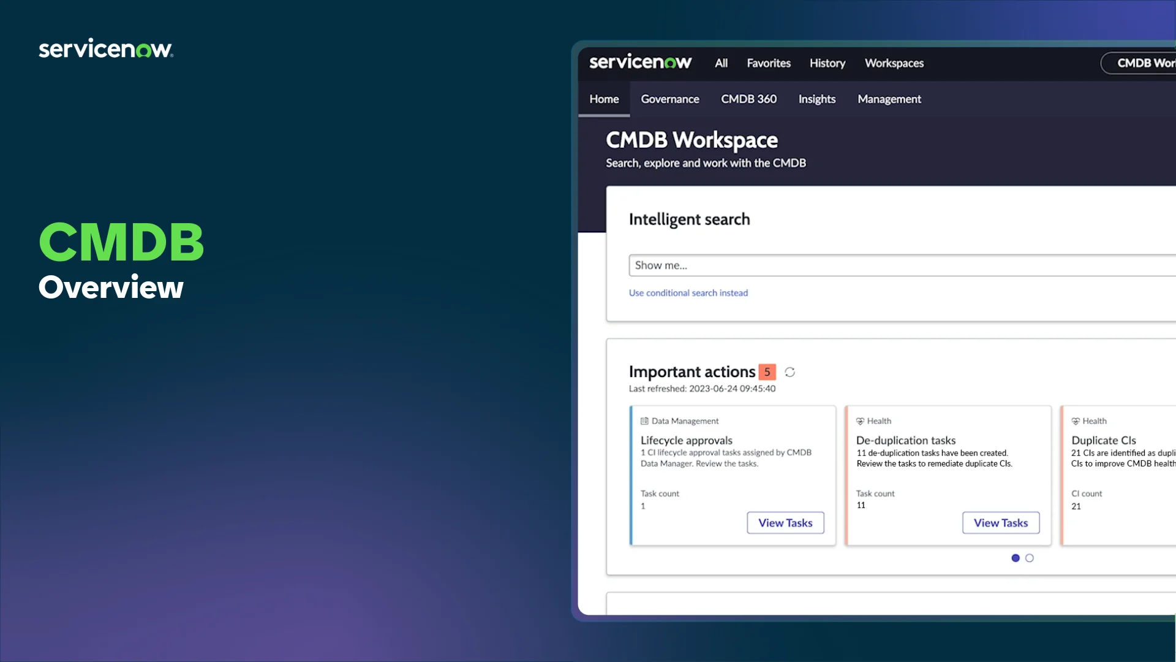
Task: Switch to the Governance tab
Action: tap(669, 99)
